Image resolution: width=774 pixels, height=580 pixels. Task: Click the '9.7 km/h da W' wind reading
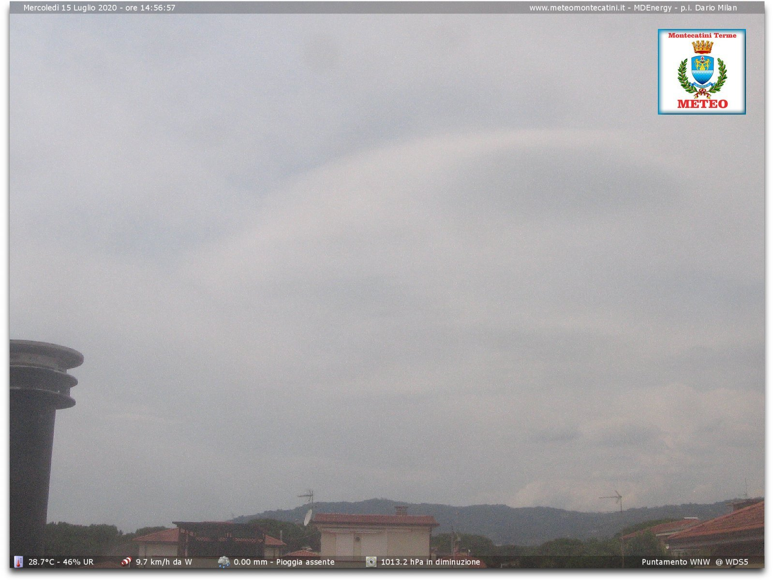164,562
